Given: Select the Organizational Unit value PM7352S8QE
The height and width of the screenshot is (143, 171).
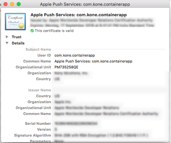Looking at the screenshot, I should [66, 67].
